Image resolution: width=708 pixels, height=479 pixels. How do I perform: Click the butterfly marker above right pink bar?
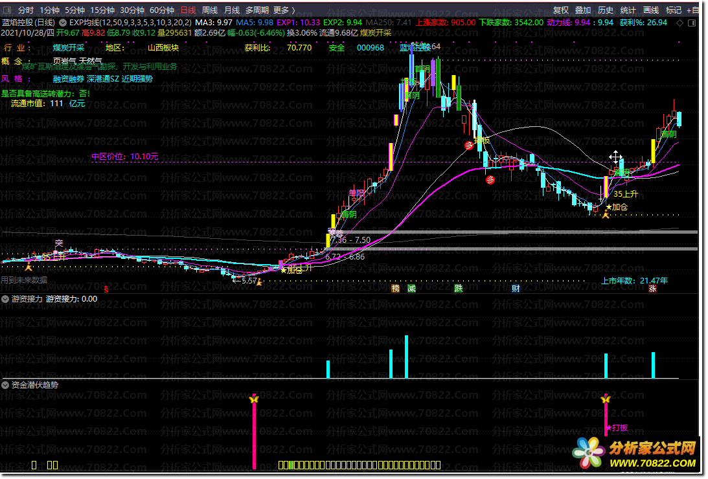(606, 399)
